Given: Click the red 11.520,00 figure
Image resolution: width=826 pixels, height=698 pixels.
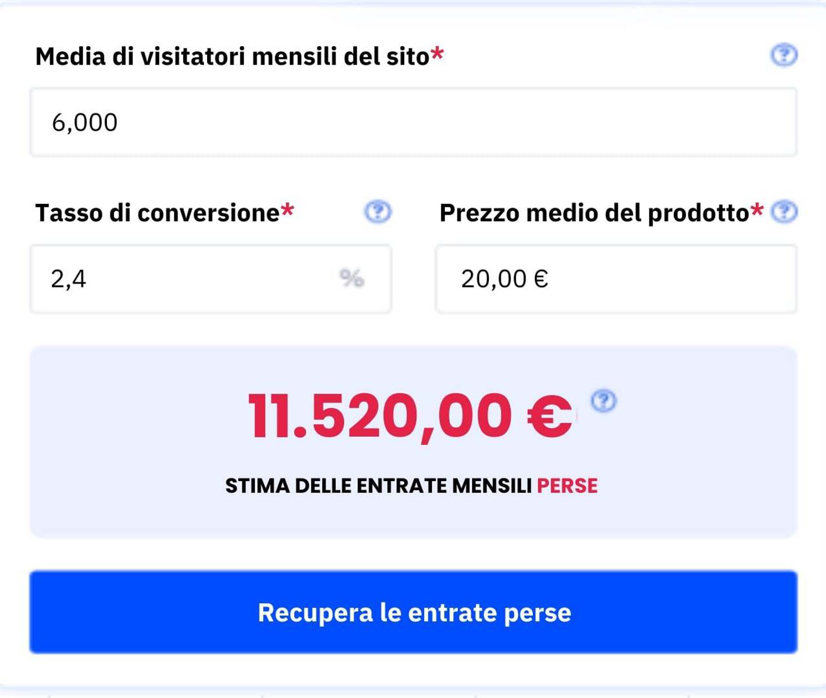Looking at the screenshot, I should click(379, 416).
